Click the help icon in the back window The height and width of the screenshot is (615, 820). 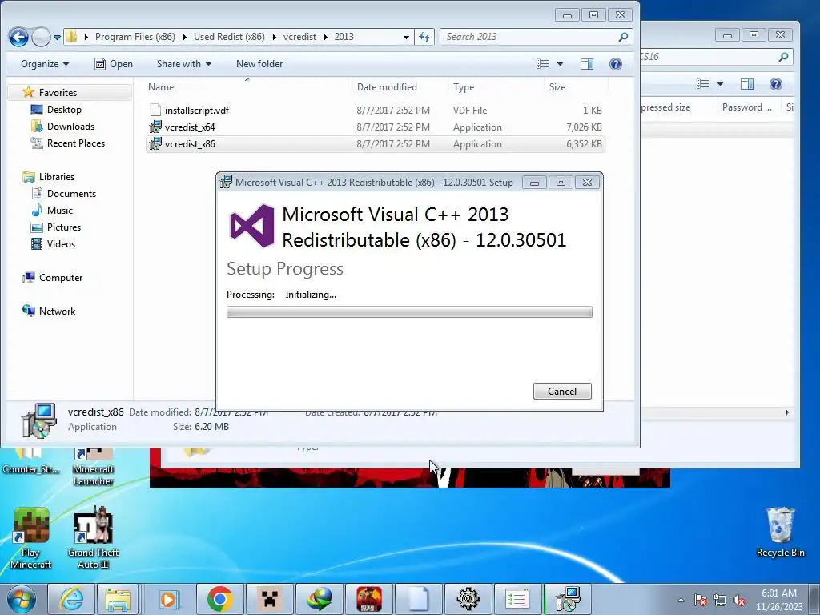click(776, 83)
